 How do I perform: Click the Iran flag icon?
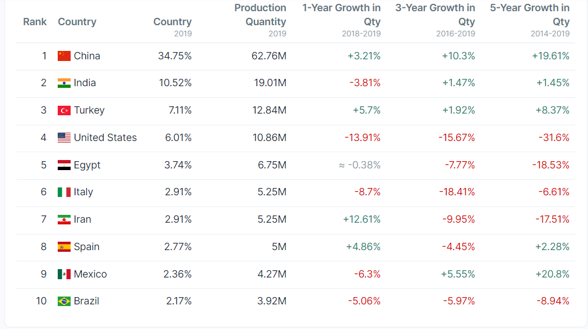tap(64, 219)
